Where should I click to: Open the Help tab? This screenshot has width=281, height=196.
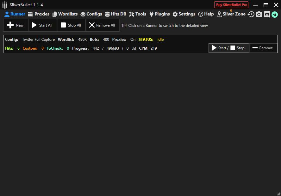(x=206, y=14)
